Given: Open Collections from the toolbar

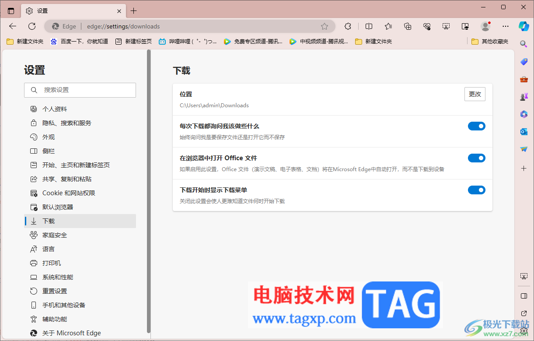Looking at the screenshot, I should coord(408,26).
